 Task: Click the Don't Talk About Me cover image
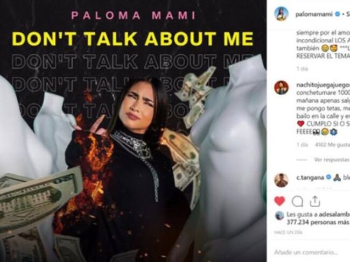coord(133,131)
